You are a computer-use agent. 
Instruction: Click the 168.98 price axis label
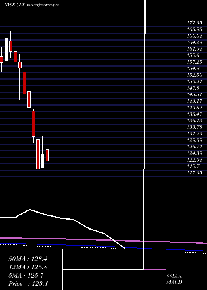(x=195, y=29)
